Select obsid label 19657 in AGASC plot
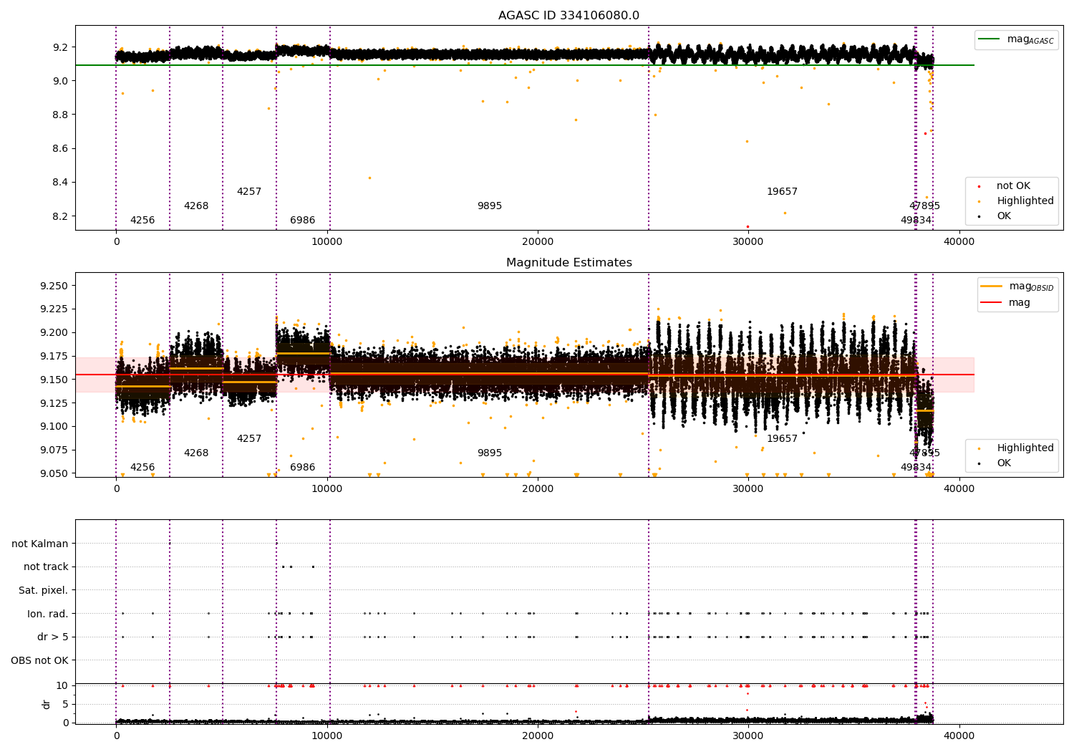This screenshot has width=1074, height=752. 782,192
